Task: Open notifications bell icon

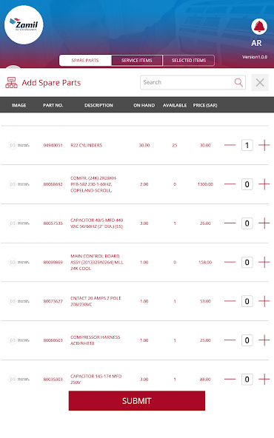Action: (x=259, y=27)
